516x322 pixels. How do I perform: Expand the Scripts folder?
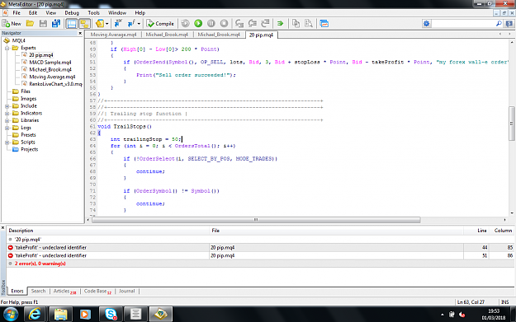(7, 142)
